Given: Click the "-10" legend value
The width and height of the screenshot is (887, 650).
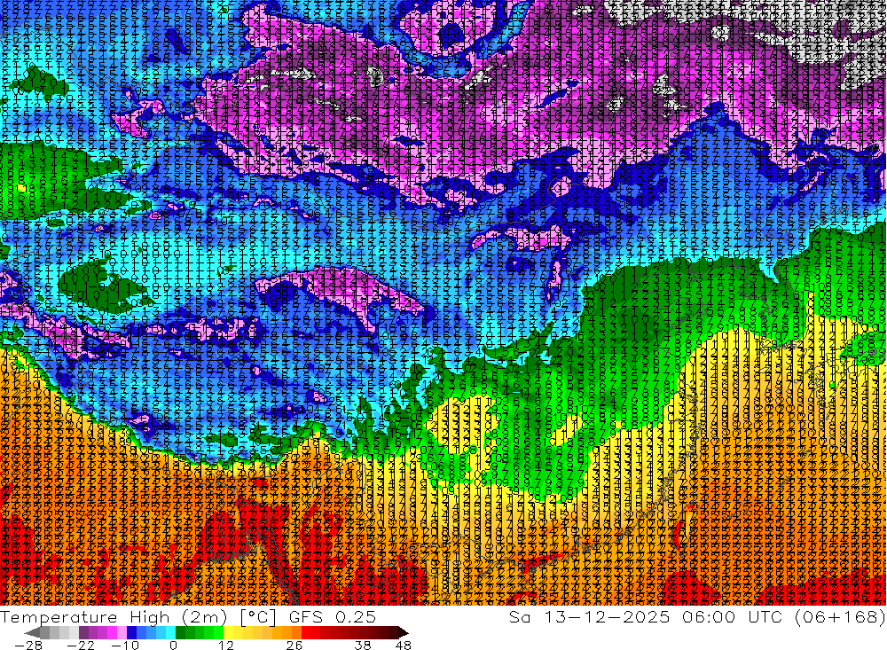Looking at the screenshot, I should coord(125,646).
